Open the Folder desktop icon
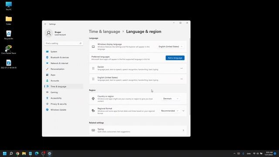The image size is (279, 157). pyautogui.click(x=9, y=20)
